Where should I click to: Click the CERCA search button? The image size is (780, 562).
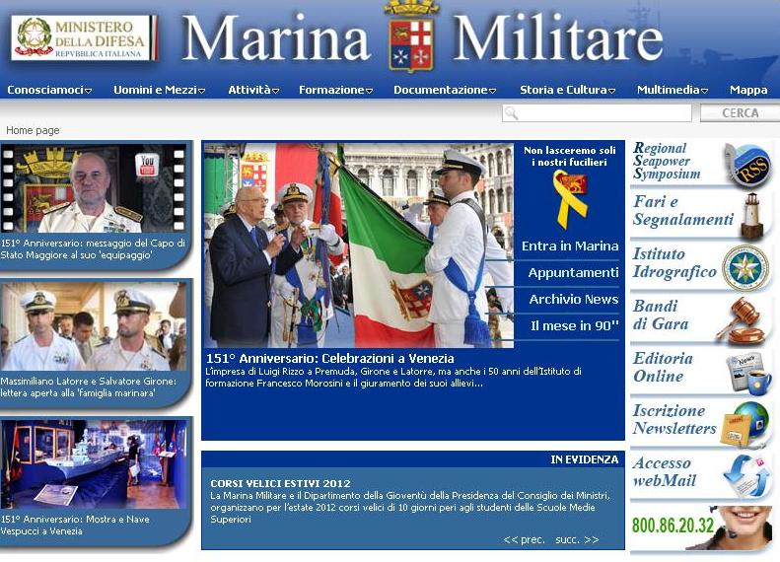[740, 113]
